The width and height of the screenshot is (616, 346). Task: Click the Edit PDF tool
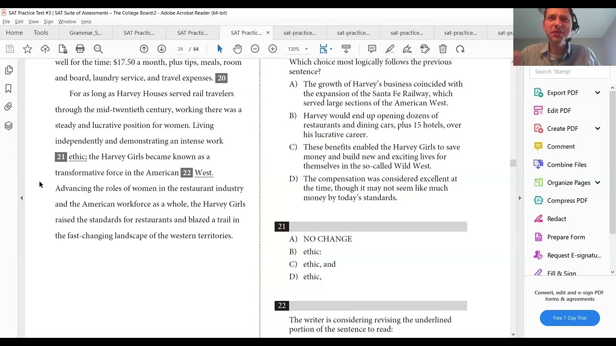click(559, 111)
